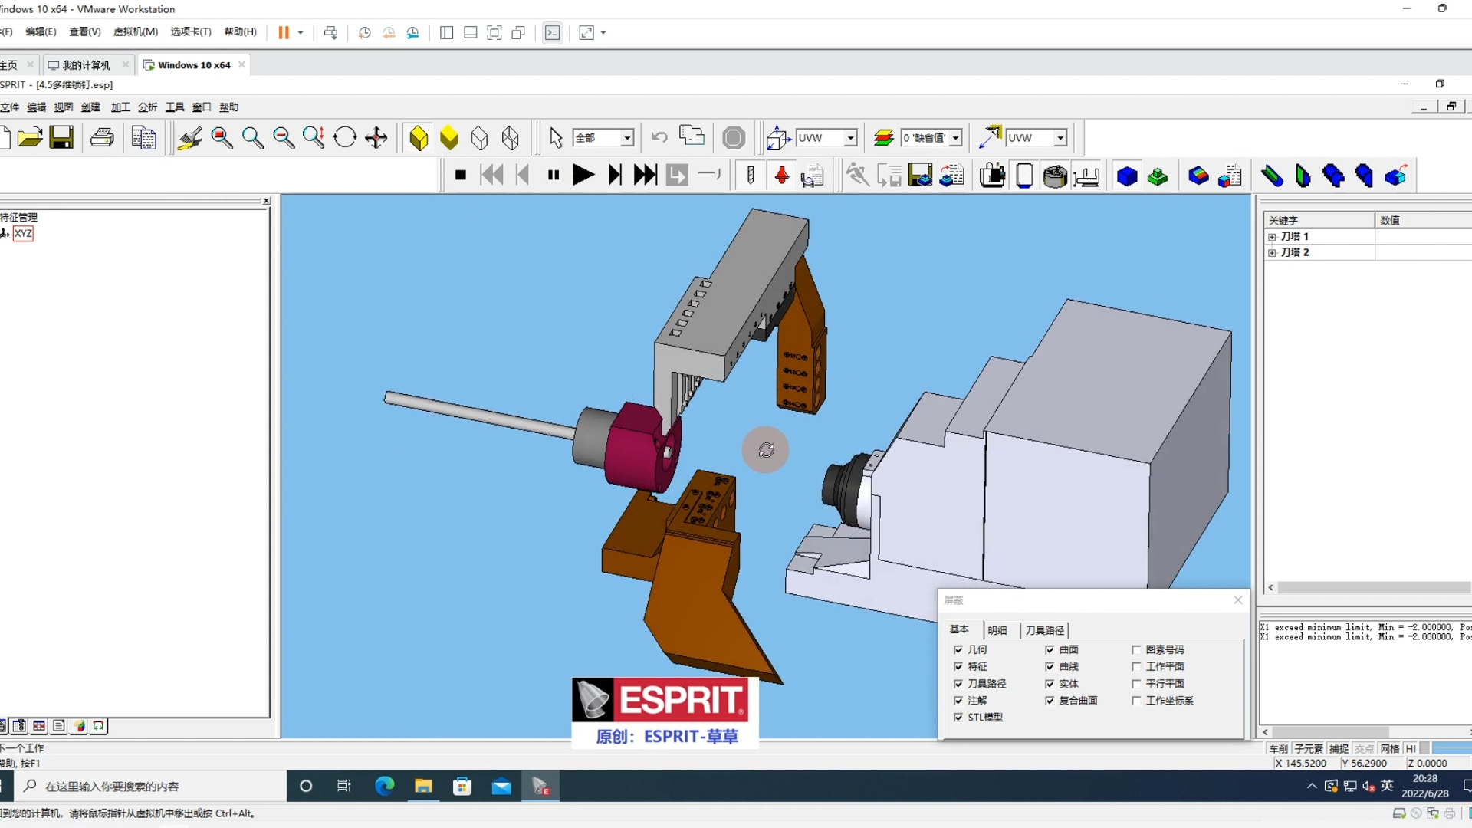The height and width of the screenshot is (828, 1472).
Task: Toggle 子元素 mode in status bar
Action: (1308, 748)
